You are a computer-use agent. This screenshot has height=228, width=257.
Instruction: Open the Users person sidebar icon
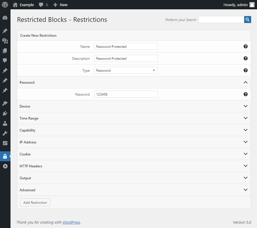click(x=5, y=123)
